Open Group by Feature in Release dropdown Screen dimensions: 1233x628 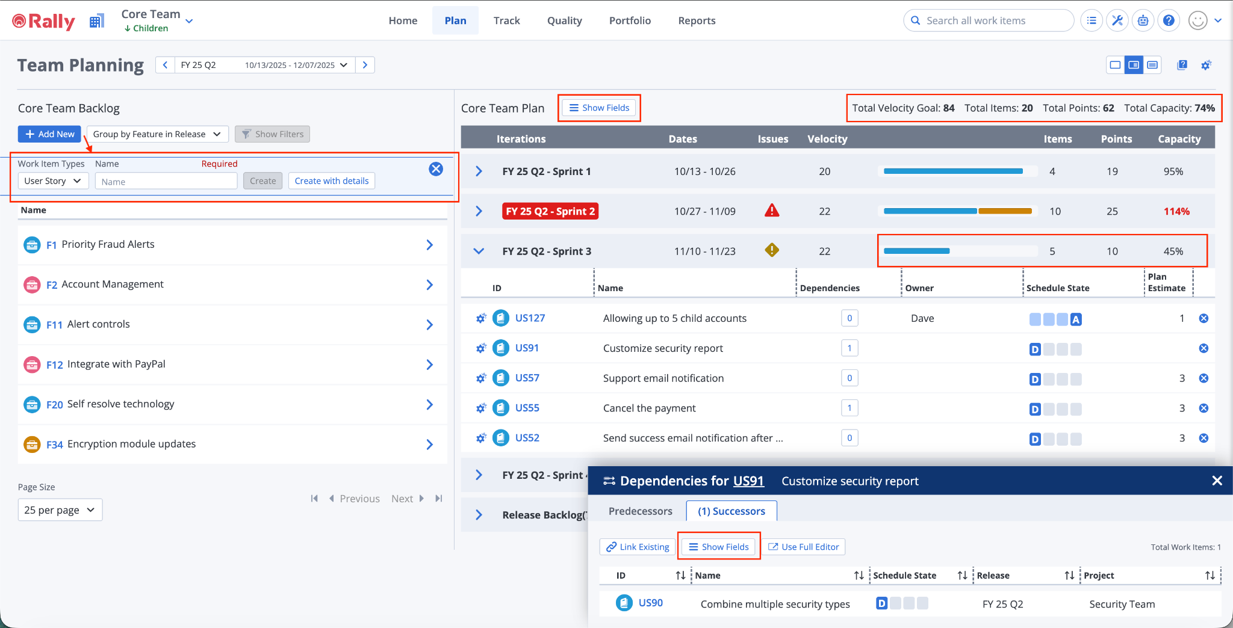coord(157,134)
